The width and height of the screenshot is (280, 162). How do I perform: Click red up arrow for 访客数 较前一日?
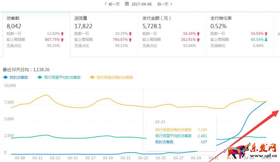tap(62, 34)
